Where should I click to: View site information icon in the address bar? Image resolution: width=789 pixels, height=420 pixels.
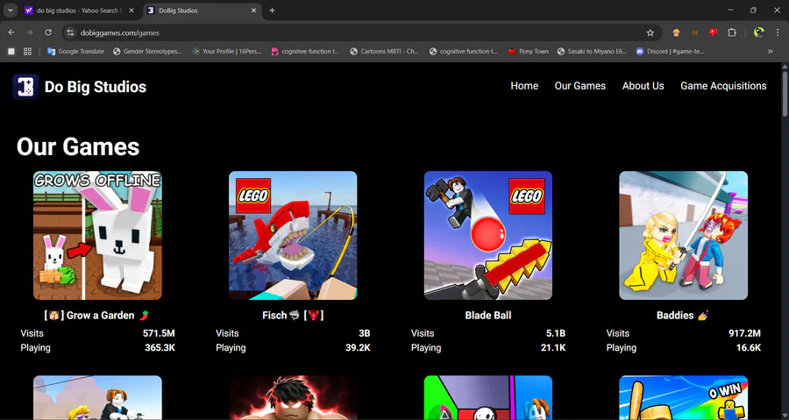[70, 32]
